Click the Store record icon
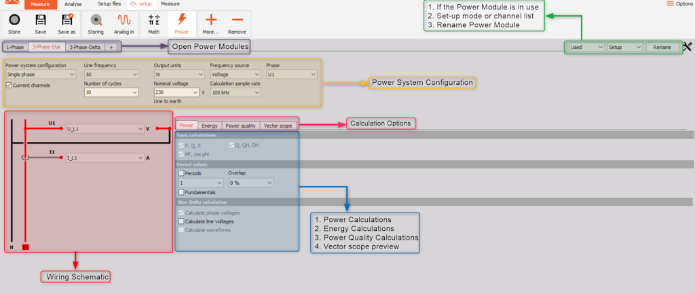Image resolution: width=695 pixels, height=294 pixels. [14, 20]
